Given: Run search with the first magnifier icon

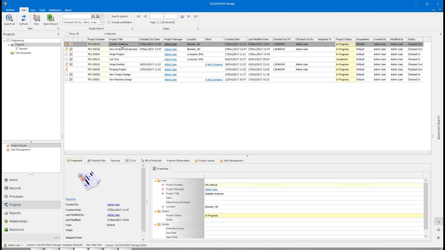Looking at the screenshot, I should (x=93, y=16).
